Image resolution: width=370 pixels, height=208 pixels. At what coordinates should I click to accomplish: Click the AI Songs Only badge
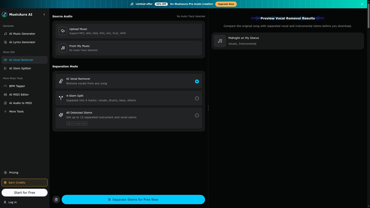77,123
